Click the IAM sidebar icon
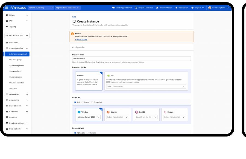Image resolution: width=246 pixels, height=159 pixels. point(7,21)
